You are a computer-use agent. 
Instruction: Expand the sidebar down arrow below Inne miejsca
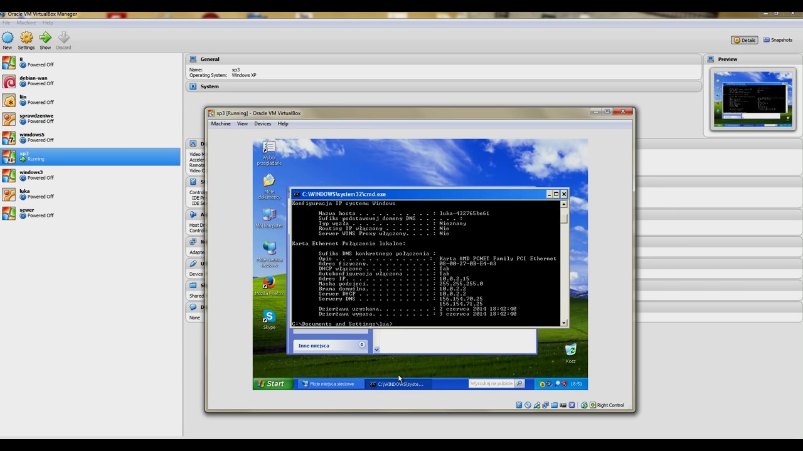pos(376,350)
